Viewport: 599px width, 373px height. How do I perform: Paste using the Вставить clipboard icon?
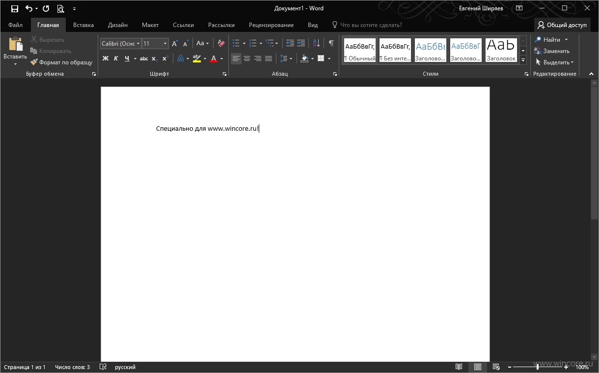15,44
